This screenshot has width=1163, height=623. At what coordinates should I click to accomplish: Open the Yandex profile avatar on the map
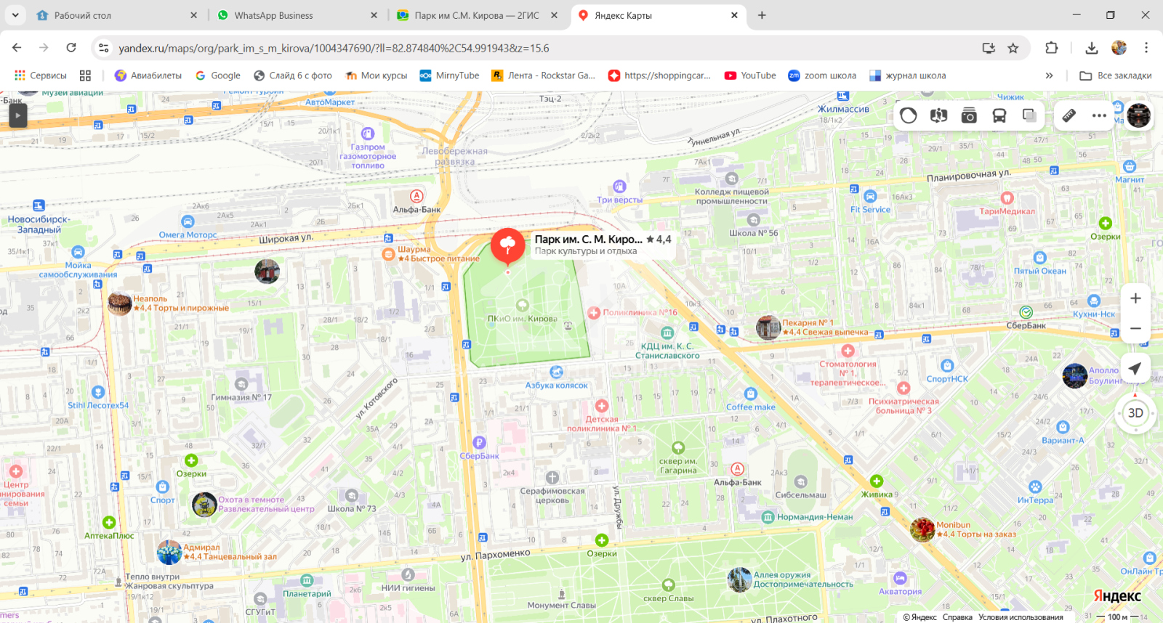(x=1139, y=115)
